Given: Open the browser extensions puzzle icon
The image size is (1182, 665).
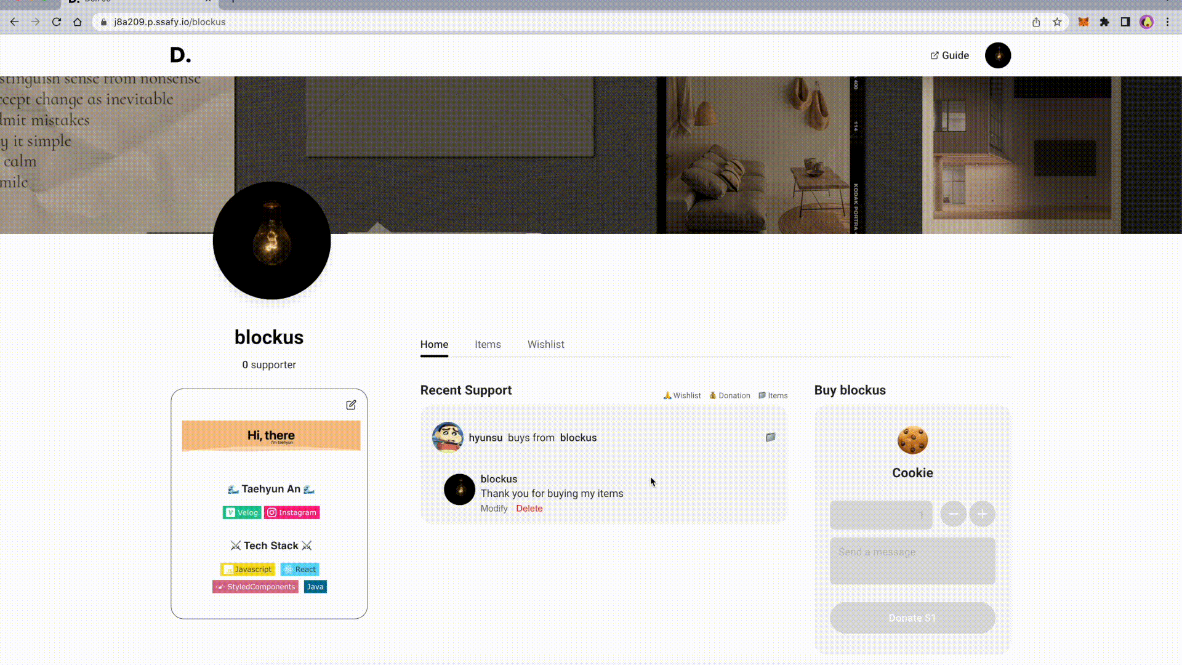Looking at the screenshot, I should [1104, 22].
